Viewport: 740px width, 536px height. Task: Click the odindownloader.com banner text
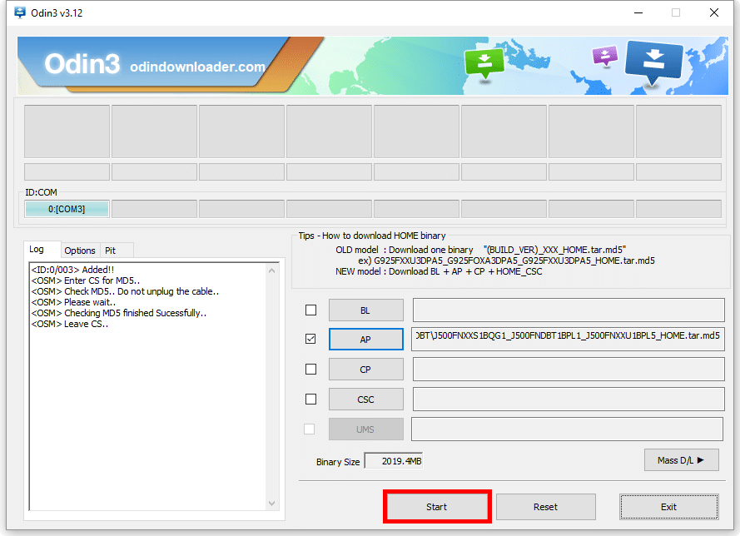198,67
